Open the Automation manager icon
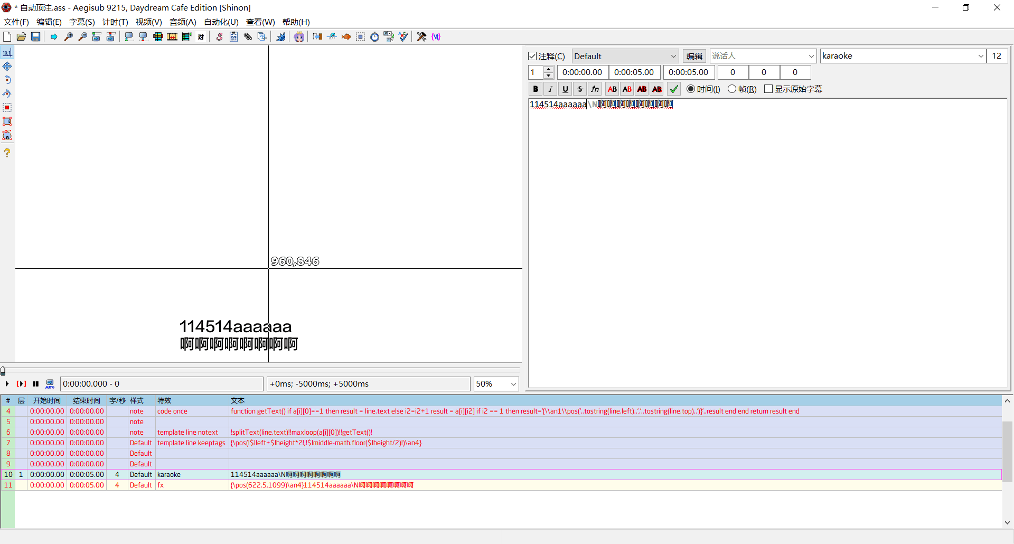Screen dimensions: 1014x544 tap(281, 36)
